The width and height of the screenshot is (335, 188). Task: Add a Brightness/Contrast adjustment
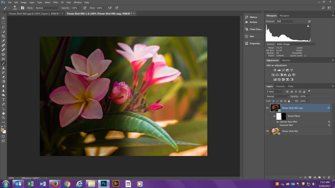click(x=275, y=70)
